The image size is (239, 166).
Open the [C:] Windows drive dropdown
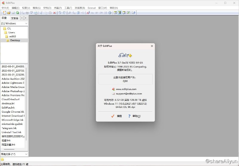pos(14,23)
